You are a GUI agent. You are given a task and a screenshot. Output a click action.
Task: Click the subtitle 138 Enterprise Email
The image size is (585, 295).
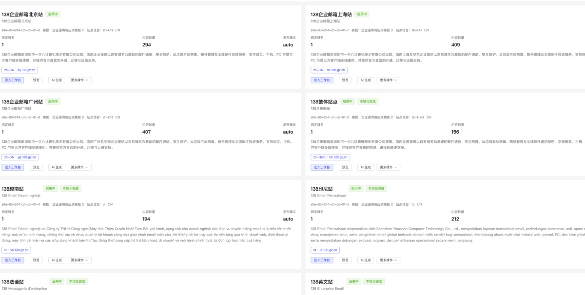coord(327,289)
